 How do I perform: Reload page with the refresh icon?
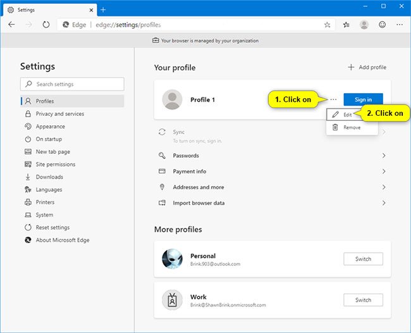click(46, 25)
